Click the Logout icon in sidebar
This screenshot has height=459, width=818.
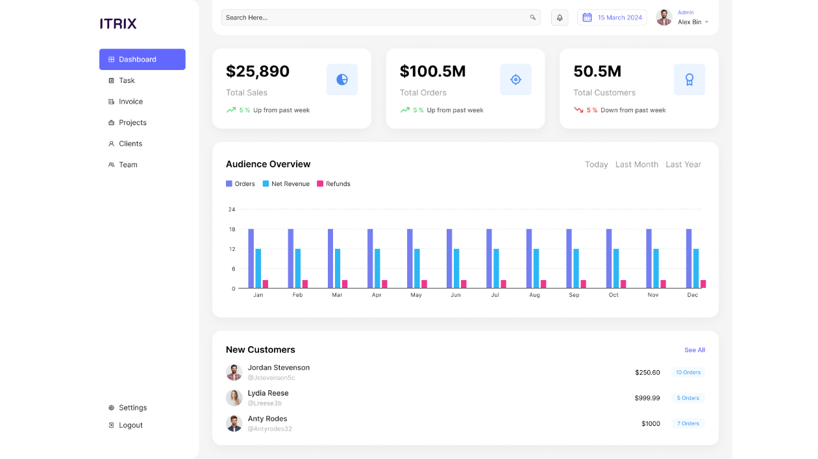pos(111,425)
